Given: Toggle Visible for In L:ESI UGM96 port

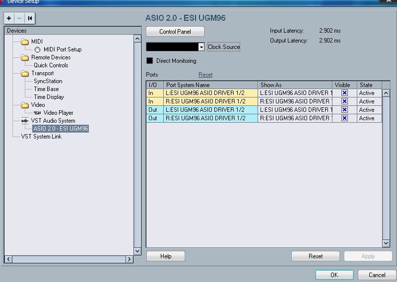Looking at the screenshot, I should click(344, 93).
